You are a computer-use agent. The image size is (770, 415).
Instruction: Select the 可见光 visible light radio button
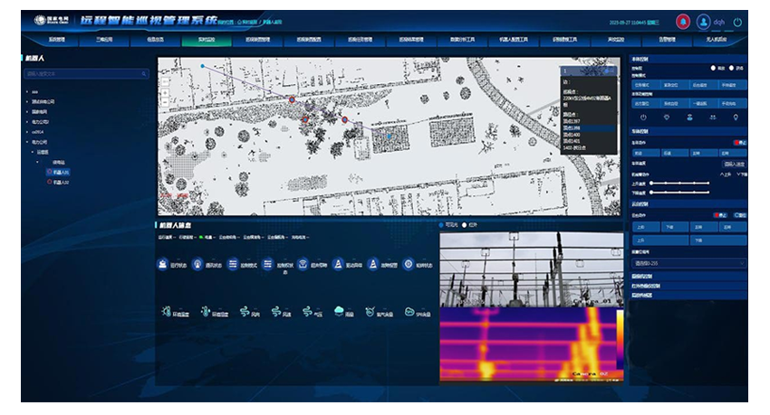(x=441, y=224)
